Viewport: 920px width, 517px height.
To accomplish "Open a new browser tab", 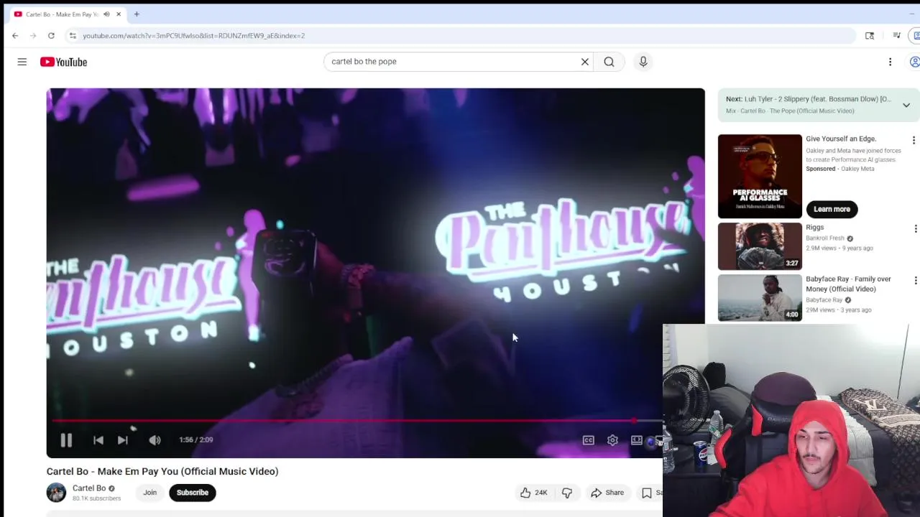I will (x=137, y=14).
